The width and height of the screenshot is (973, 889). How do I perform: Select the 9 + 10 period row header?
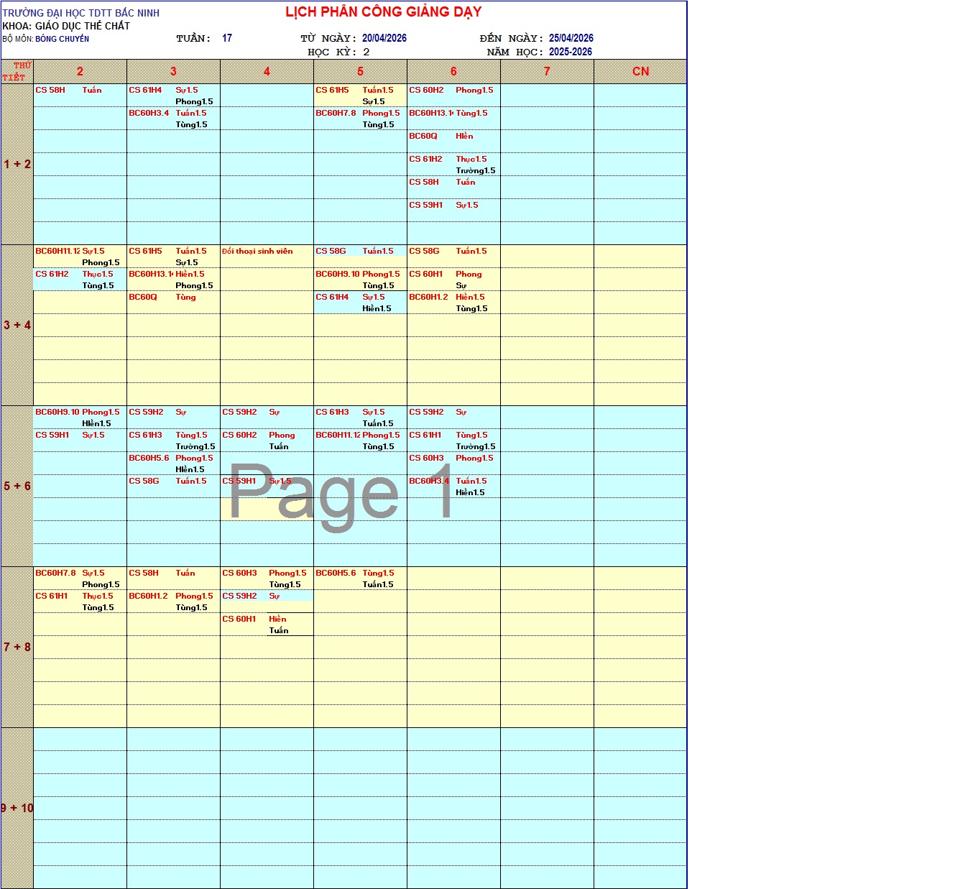click(17, 808)
